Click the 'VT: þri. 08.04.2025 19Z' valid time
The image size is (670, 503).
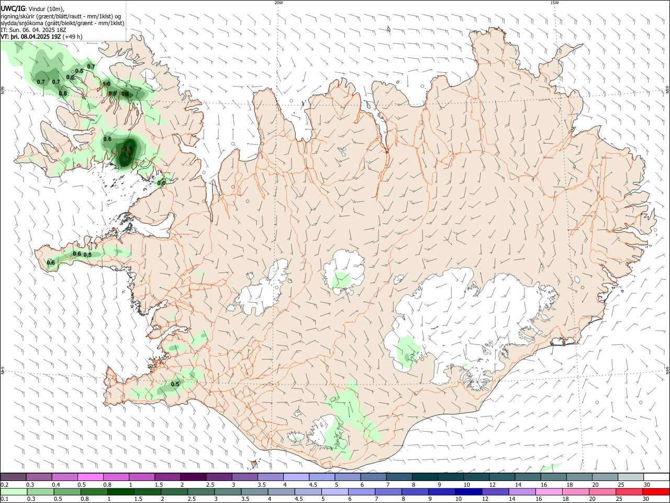tap(31, 37)
